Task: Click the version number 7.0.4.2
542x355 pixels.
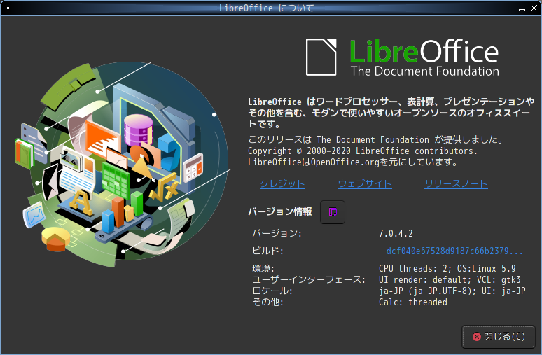Action: tap(396, 234)
